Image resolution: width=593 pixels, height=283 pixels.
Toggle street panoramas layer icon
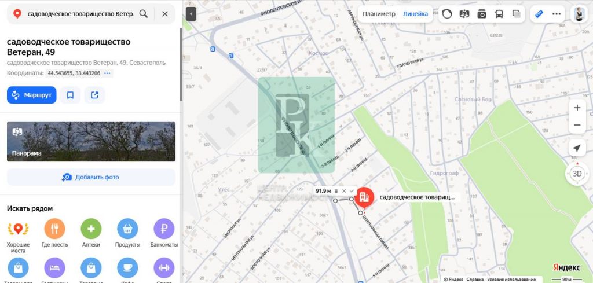pos(464,14)
